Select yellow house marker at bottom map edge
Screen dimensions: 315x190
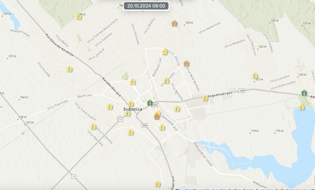[157, 184]
